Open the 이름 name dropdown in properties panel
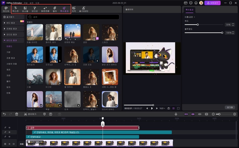This screenshot has width=239, height=148. [x=190, y=17]
